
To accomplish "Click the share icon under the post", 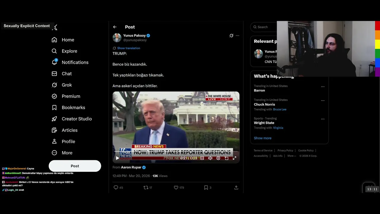I will pyautogui.click(x=236, y=188).
